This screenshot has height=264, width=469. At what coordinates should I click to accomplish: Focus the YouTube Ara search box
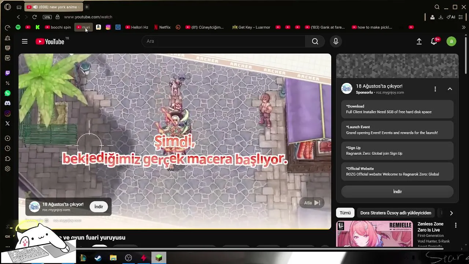coord(224,41)
